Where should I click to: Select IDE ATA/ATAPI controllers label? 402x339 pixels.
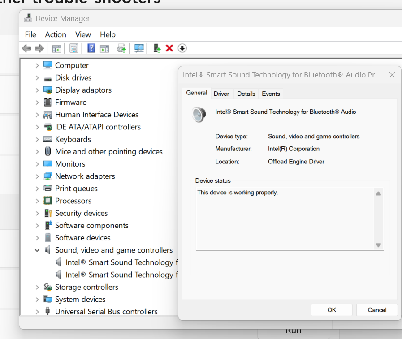coord(98,127)
